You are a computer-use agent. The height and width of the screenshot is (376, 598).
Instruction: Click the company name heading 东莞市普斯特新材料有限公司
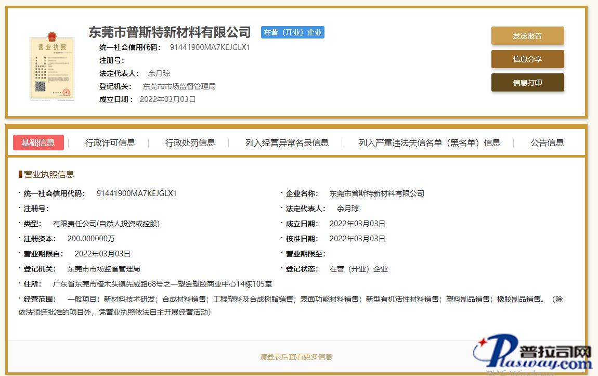coord(170,32)
